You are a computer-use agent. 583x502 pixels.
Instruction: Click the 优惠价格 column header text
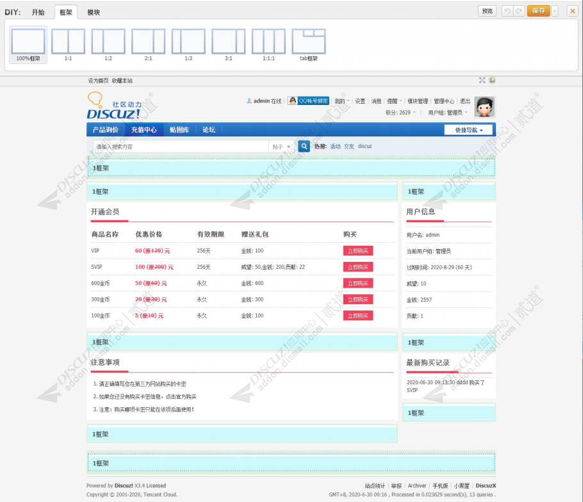pyautogui.click(x=149, y=234)
